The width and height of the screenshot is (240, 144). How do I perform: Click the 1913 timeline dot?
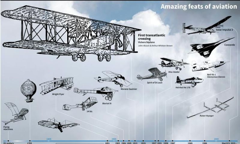tap(135, 141)
